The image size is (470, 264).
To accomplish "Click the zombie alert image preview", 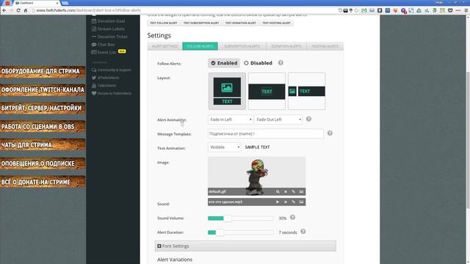I will pyautogui.click(x=256, y=176).
